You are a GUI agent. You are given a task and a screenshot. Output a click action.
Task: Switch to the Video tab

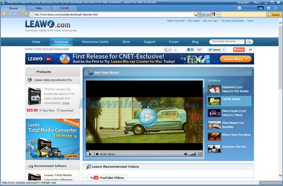(39, 8)
